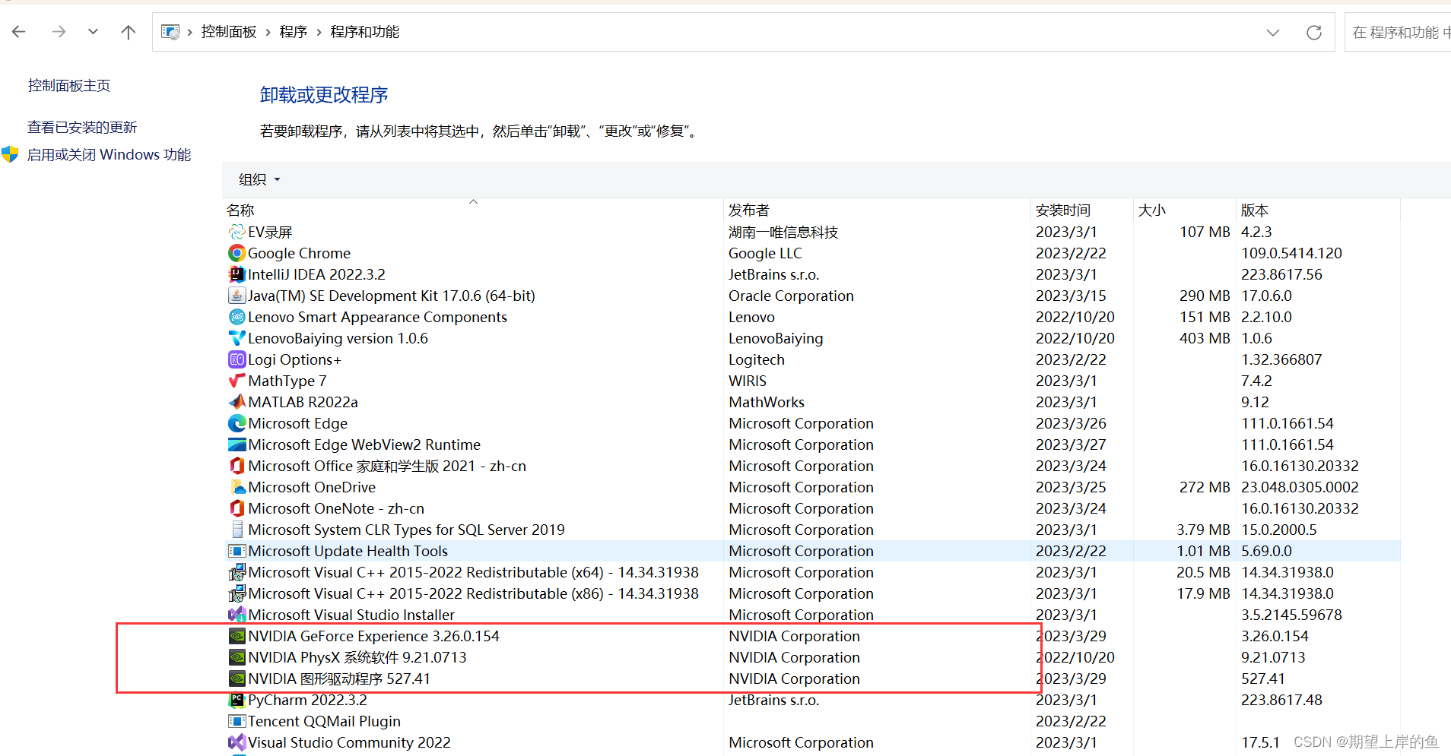
Task: Click version 23.048.0305.0002
Action: 1300,487
